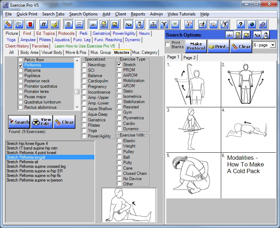
Task: Switch to the Mus. Category tab
Action: click(145, 52)
